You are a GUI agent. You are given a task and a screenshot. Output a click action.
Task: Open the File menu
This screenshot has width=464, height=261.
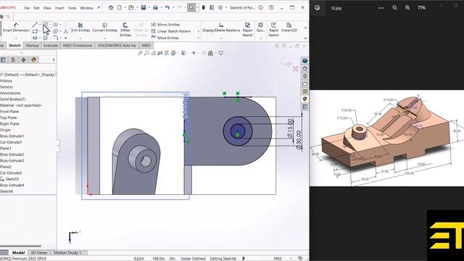[27, 8]
